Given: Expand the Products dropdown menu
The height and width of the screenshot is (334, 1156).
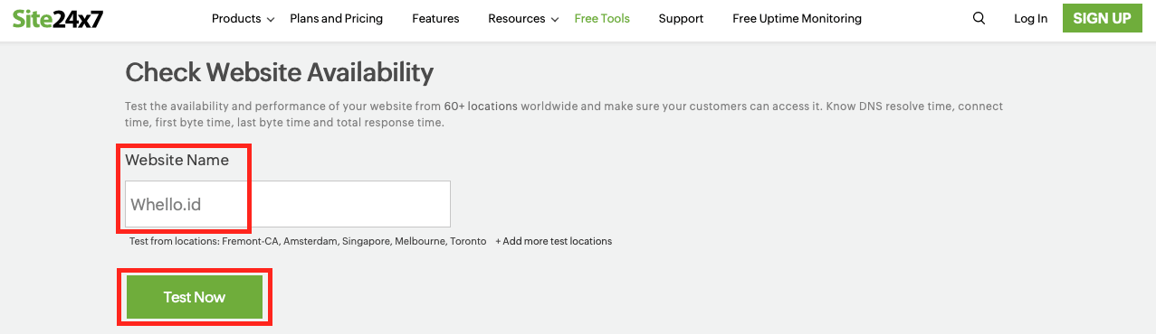Looking at the screenshot, I should [x=243, y=18].
